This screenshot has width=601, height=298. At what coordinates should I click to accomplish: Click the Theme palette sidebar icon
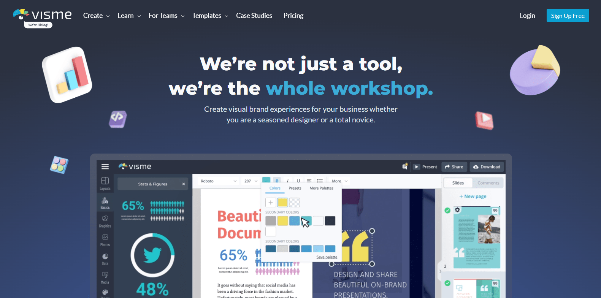click(x=105, y=293)
